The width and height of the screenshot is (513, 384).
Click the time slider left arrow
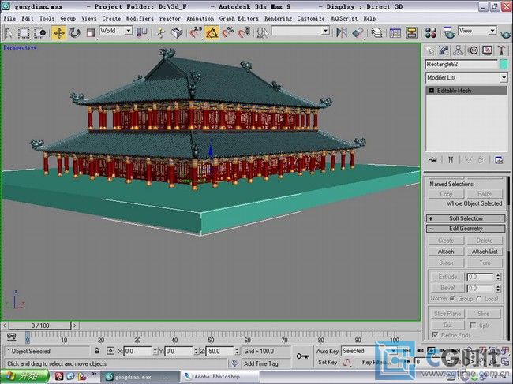(5, 326)
